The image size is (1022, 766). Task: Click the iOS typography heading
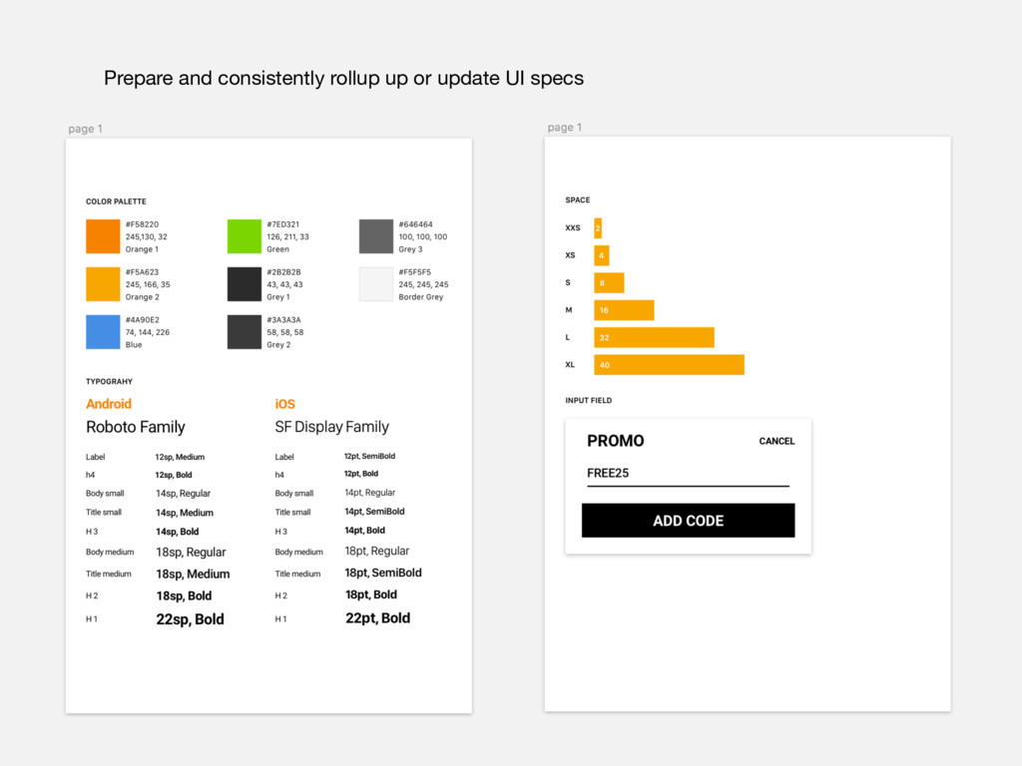(x=284, y=404)
